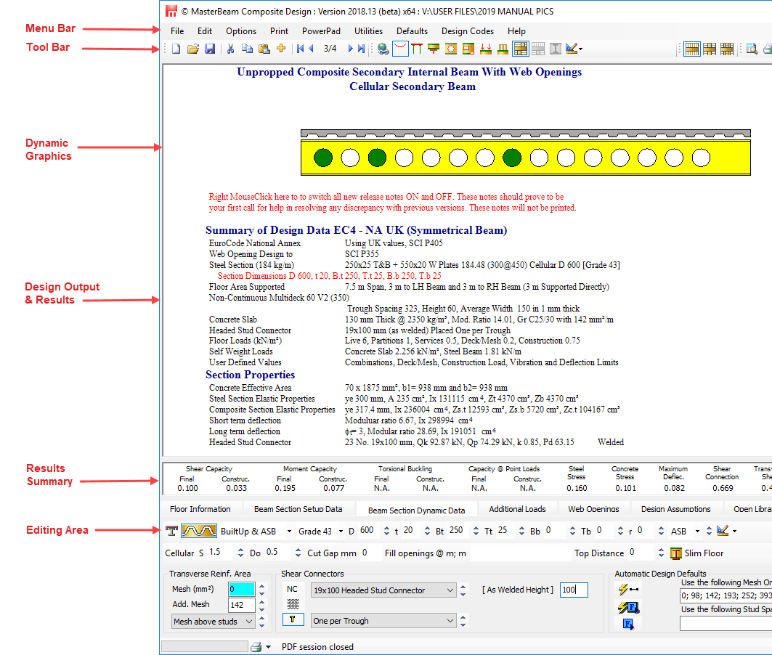Switch to the Web Openings tab
Image resolution: width=772 pixels, height=655 pixels.
(x=593, y=509)
